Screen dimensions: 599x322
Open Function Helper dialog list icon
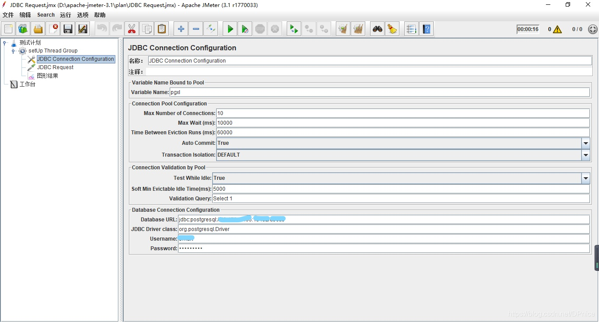tap(412, 29)
